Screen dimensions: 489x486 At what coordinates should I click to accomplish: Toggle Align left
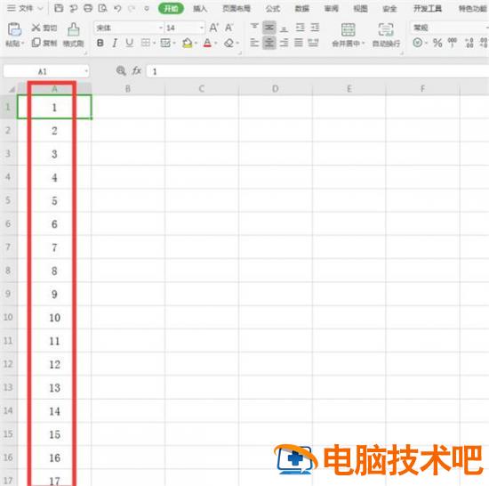(x=254, y=43)
